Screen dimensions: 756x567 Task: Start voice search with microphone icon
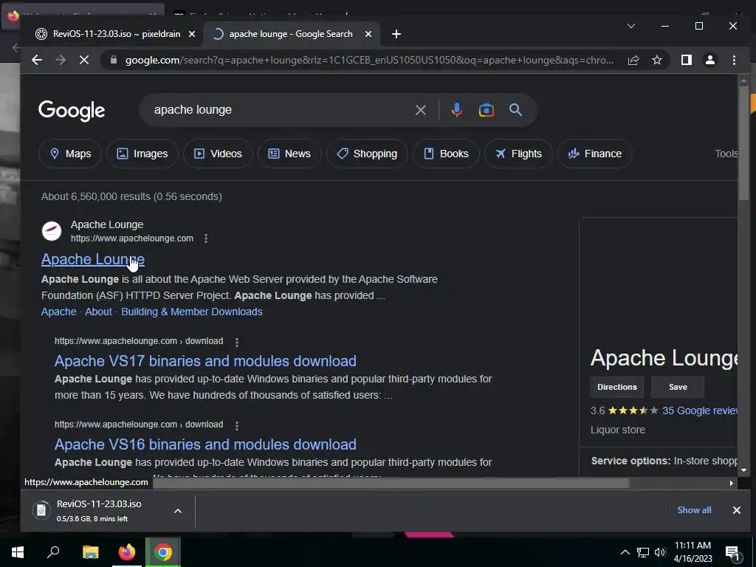click(x=456, y=111)
